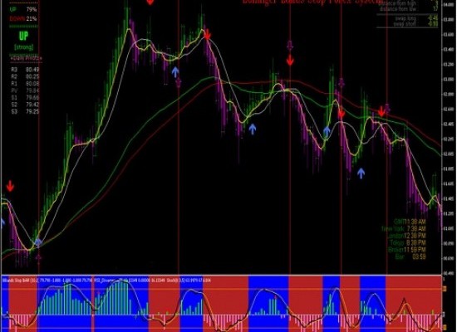
Task: Click the blue buy arrow above the purple outlined arrow
Action: (x=175, y=71)
